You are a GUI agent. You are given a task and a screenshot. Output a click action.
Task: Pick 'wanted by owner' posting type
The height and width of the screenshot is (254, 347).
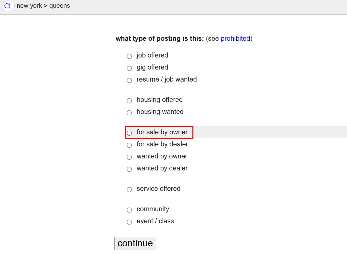[129, 157]
